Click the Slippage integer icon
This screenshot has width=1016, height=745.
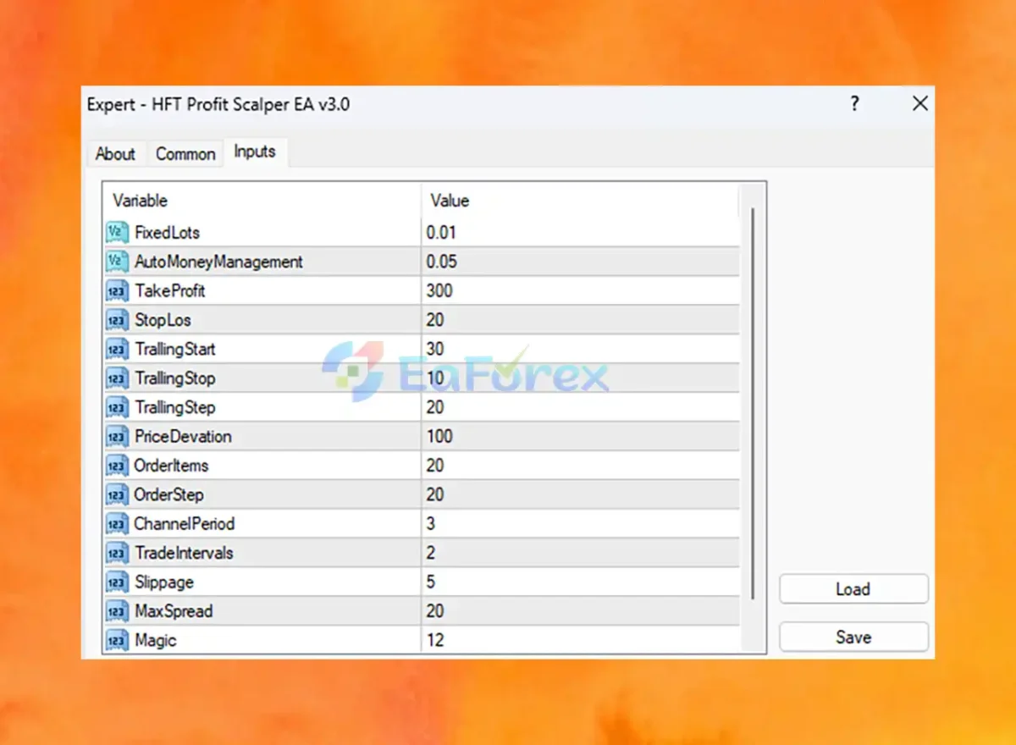pos(117,582)
